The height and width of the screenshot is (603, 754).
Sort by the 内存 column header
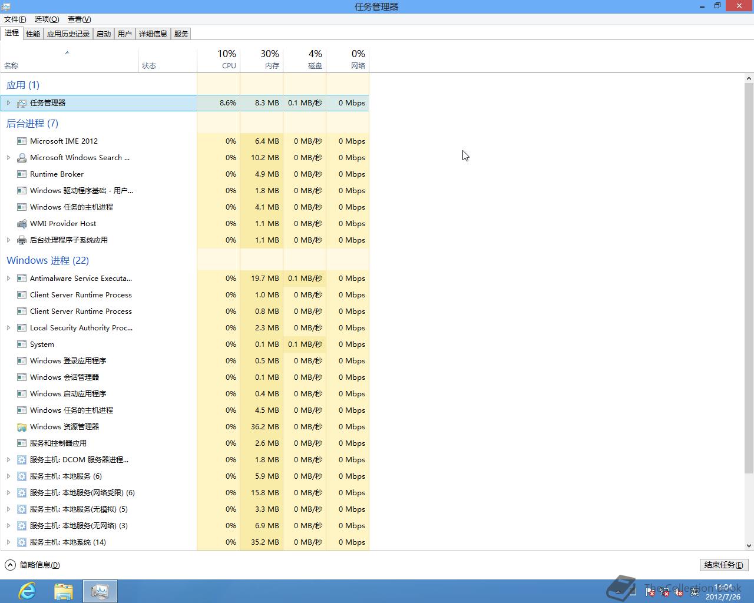[262, 59]
